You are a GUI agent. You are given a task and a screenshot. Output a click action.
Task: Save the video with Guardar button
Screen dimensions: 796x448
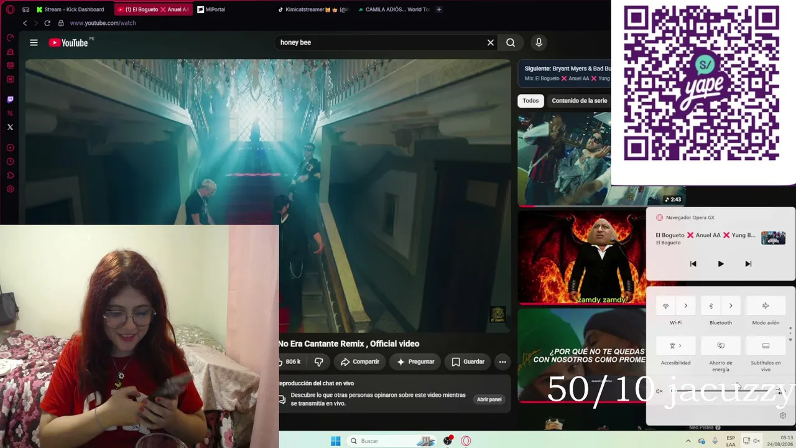[468, 362]
